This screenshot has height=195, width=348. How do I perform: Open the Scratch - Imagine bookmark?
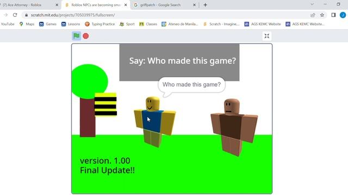pos(221,24)
